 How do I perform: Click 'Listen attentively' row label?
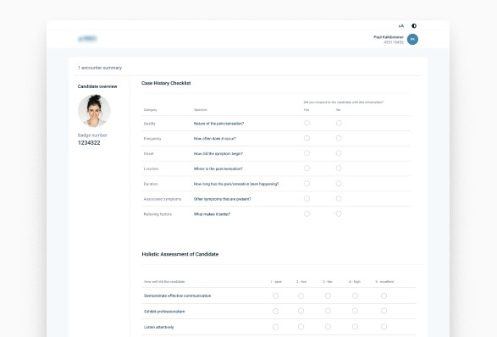point(159,327)
